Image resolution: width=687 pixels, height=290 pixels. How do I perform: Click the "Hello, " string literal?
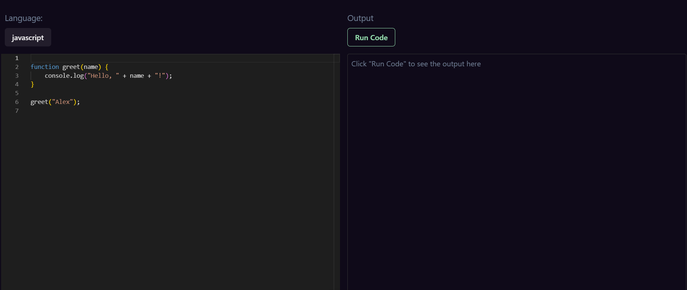pos(103,76)
